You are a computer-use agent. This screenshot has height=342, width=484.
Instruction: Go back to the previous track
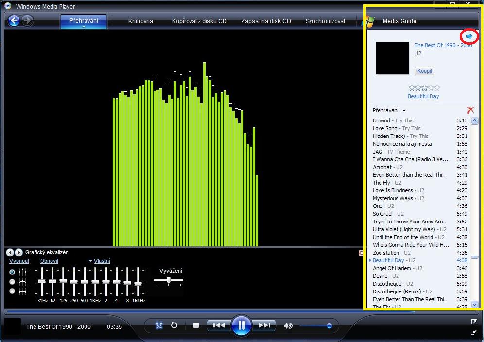click(219, 325)
